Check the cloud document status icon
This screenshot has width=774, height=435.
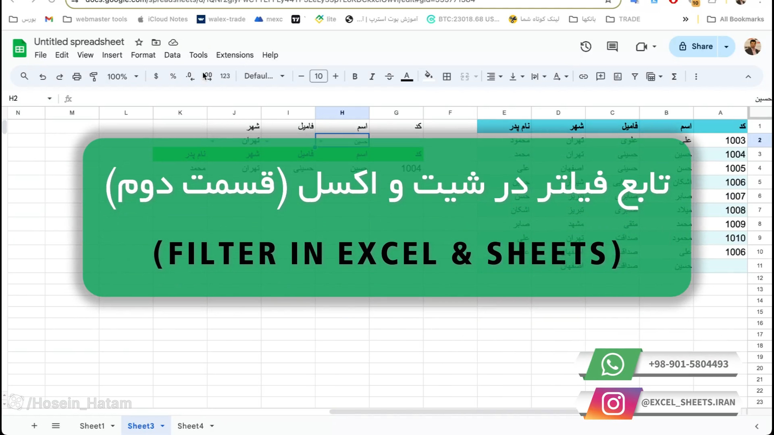pos(173,42)
